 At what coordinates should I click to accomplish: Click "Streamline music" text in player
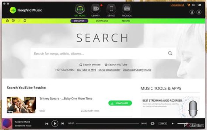23,126
